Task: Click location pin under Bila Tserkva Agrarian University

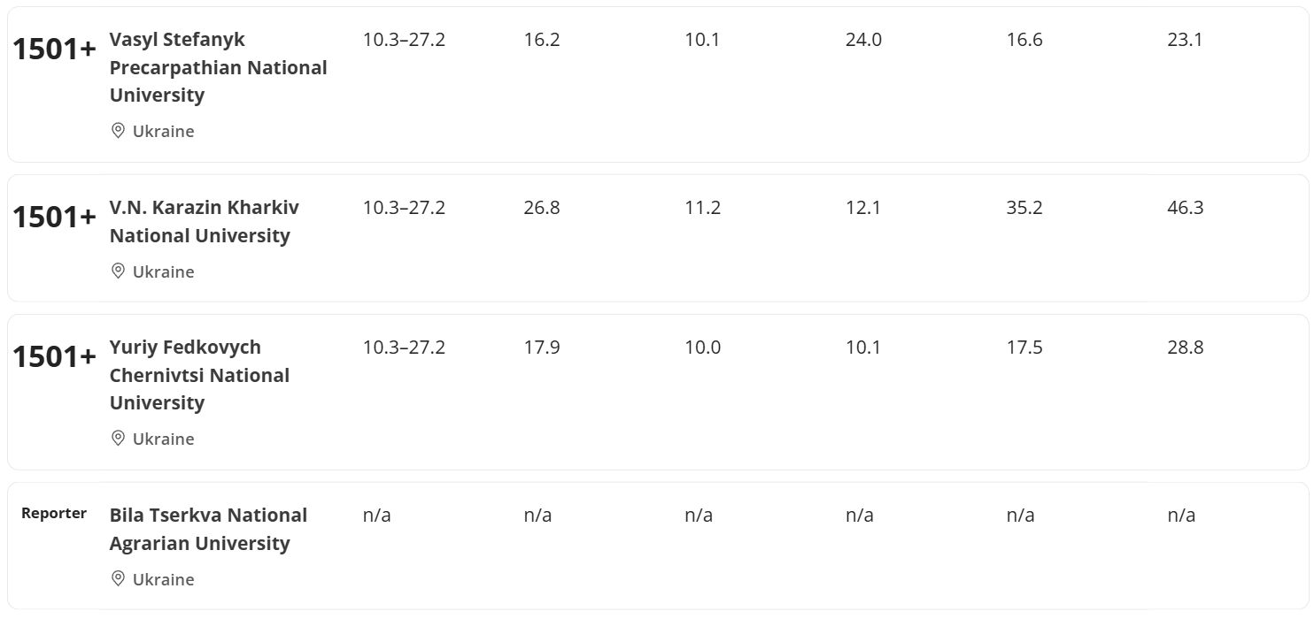Action: pyautogui.click(x=118, y=579)
